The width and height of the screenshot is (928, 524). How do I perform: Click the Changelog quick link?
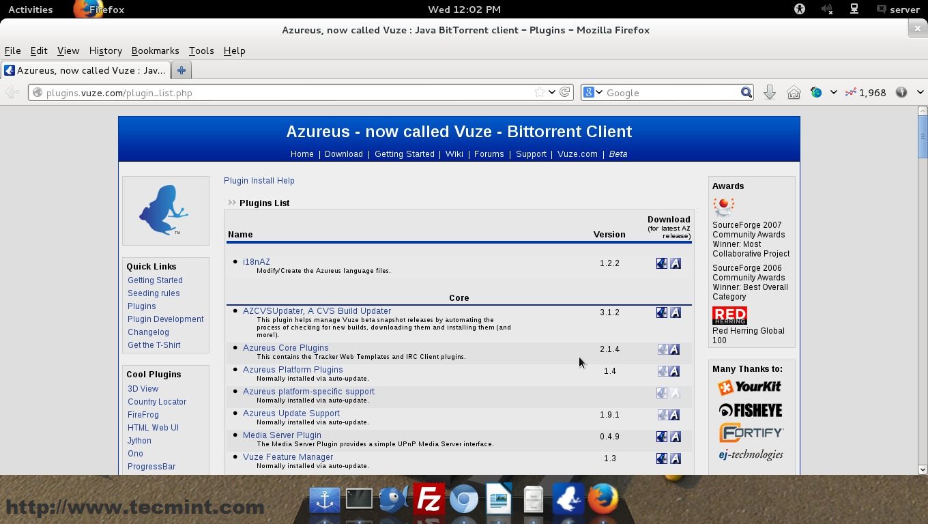(148, 332)
